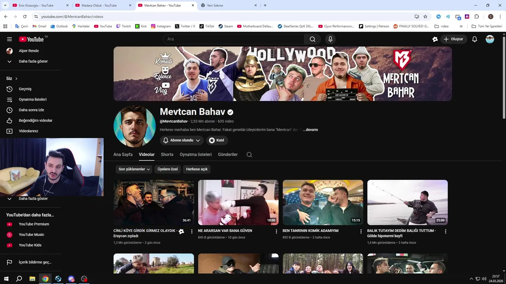The width and height of the screenshot is (506, 284).
Task: Open the Son yüklenenler sort dropdown
Action: 134,169
